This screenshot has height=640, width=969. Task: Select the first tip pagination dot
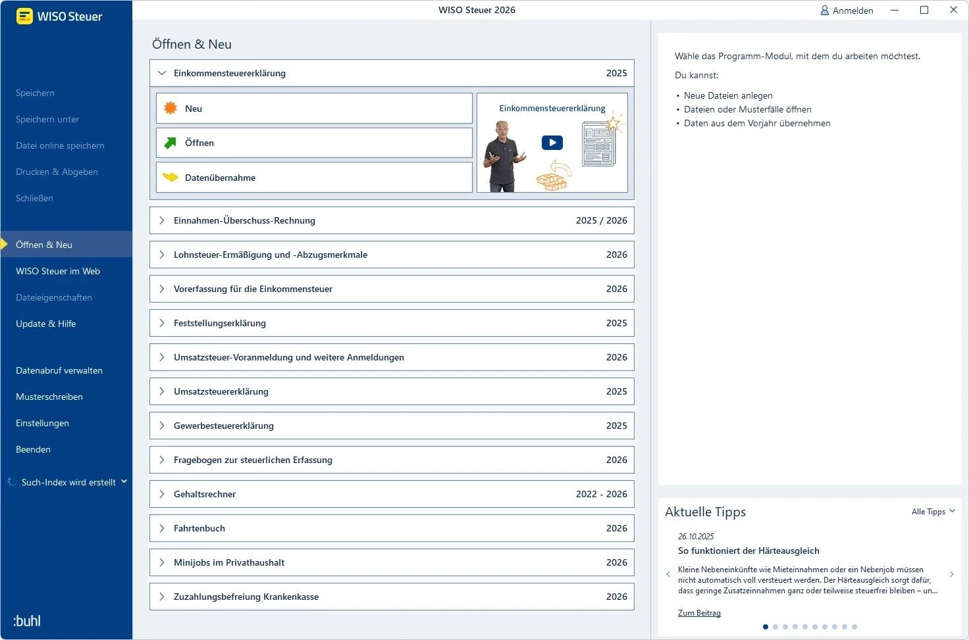[765, 627]
